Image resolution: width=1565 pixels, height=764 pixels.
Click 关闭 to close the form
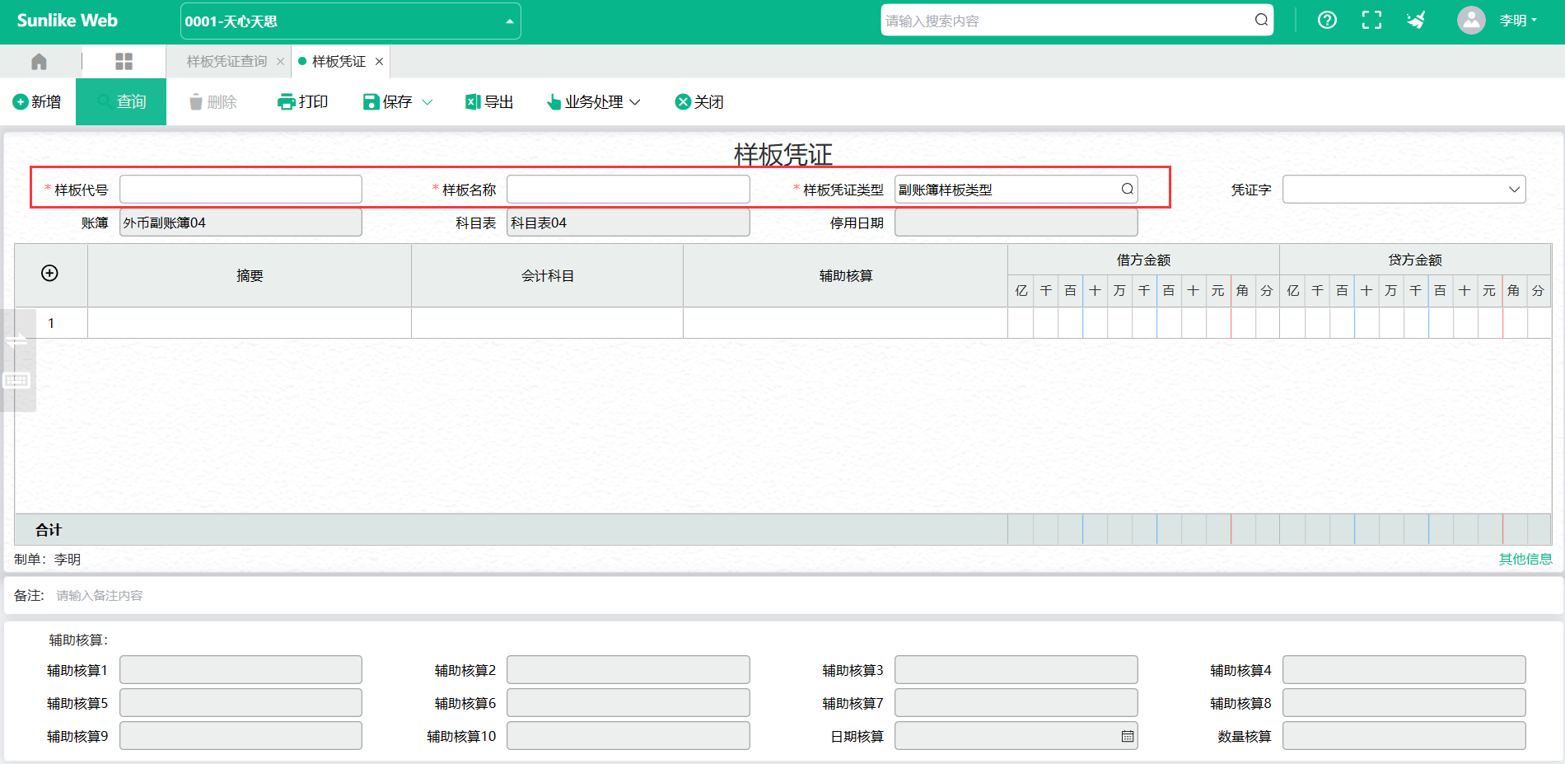pos(699,102)
